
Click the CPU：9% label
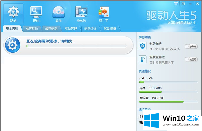pos(146,78)
